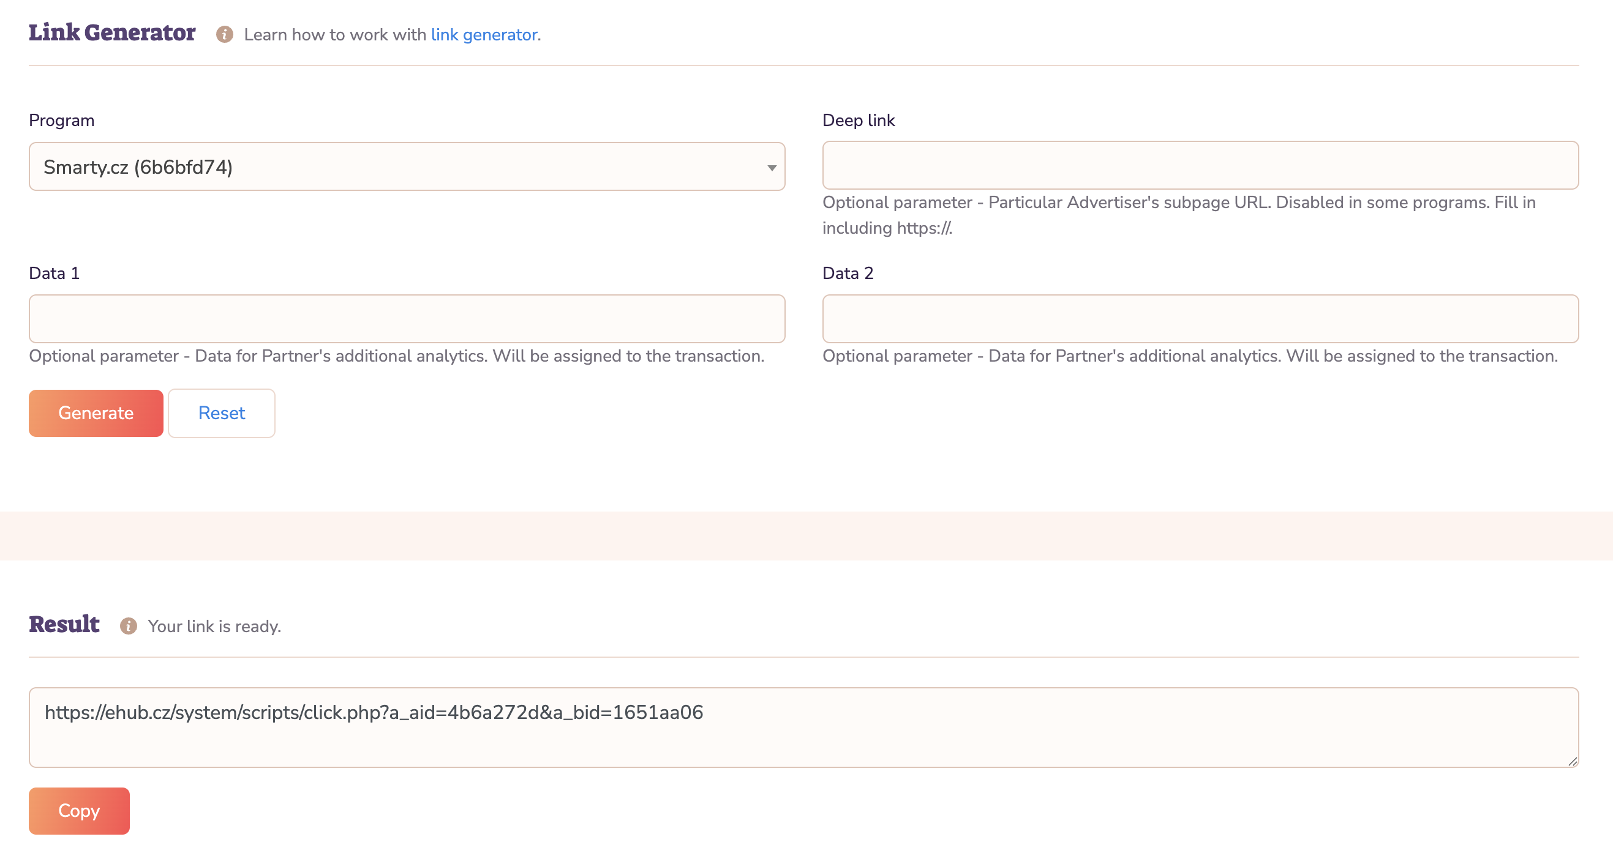Click the Result section heading
The image size is (1613, 864).
point(64,624)
